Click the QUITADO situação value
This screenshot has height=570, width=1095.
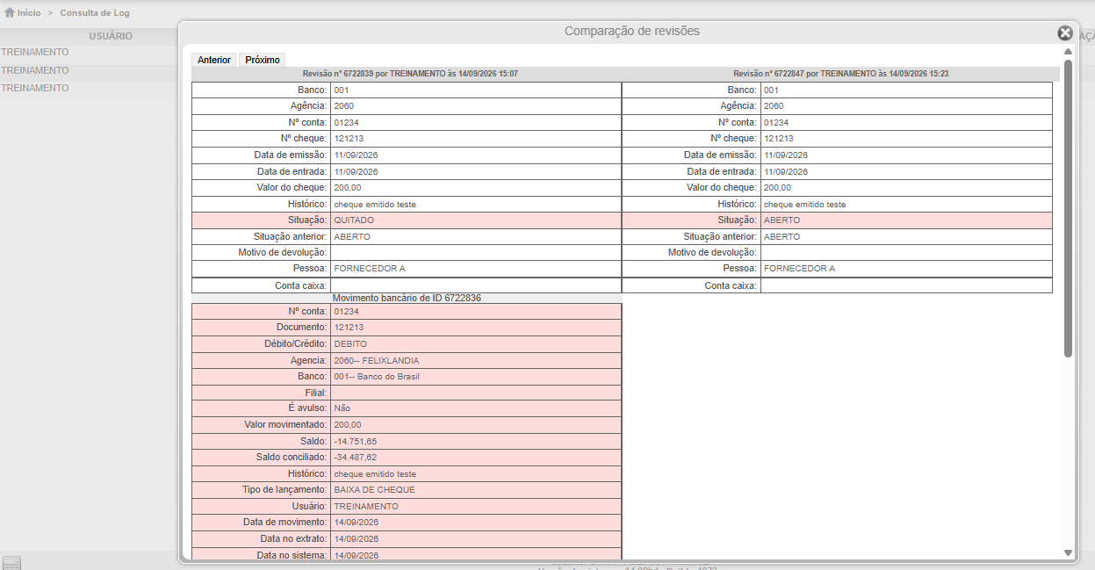tap(354, 220)
